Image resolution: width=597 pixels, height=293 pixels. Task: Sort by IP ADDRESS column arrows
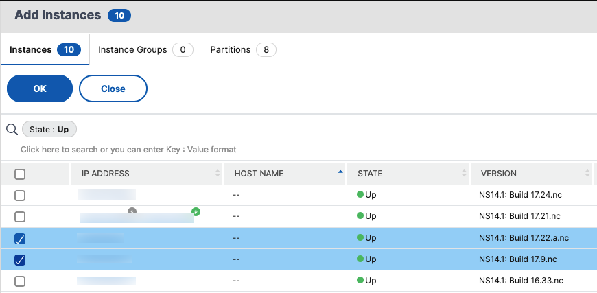point(218,173)
